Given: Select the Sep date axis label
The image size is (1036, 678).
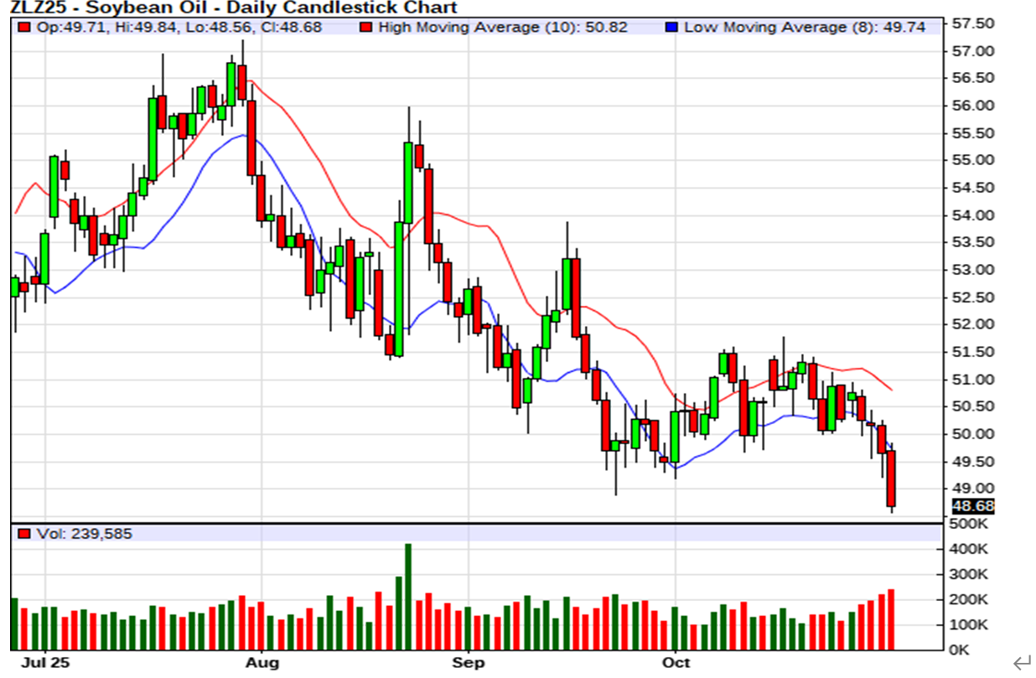Looking at the screenshot, I should pos(468,663).
